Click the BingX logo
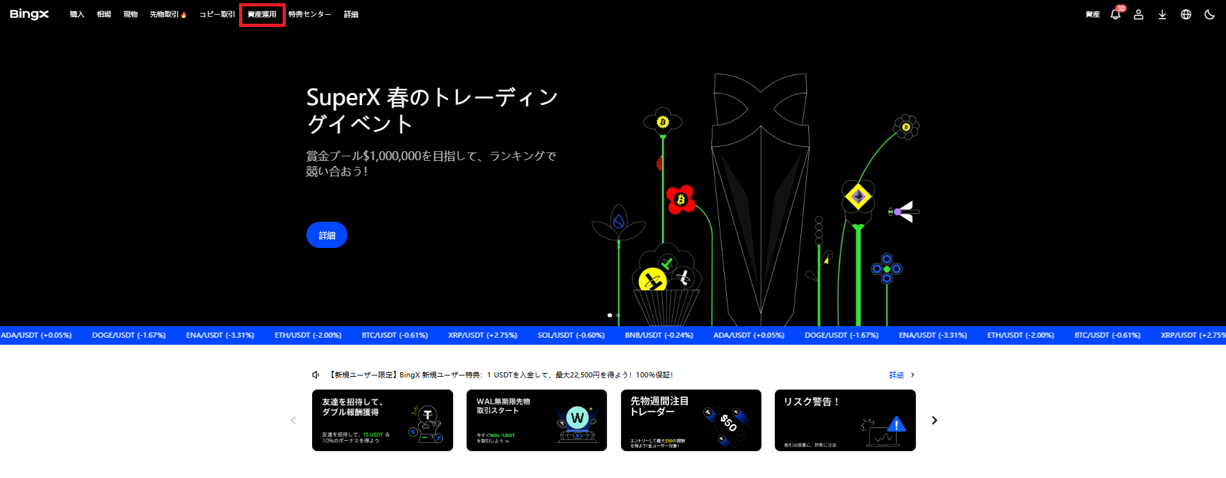 29,14
